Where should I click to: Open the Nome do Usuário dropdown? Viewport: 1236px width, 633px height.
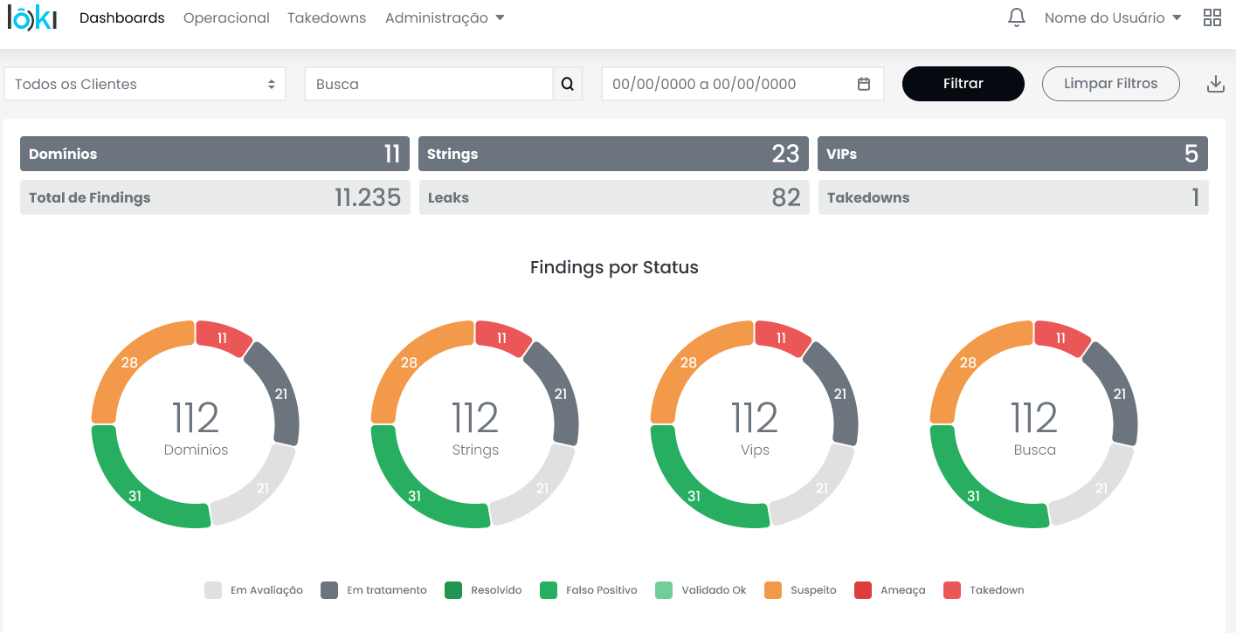pos(1113,17)
